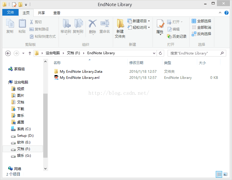Collapse the ribbon with chevron arrow
Screen dimensions: 232x180
click(220, 13)
